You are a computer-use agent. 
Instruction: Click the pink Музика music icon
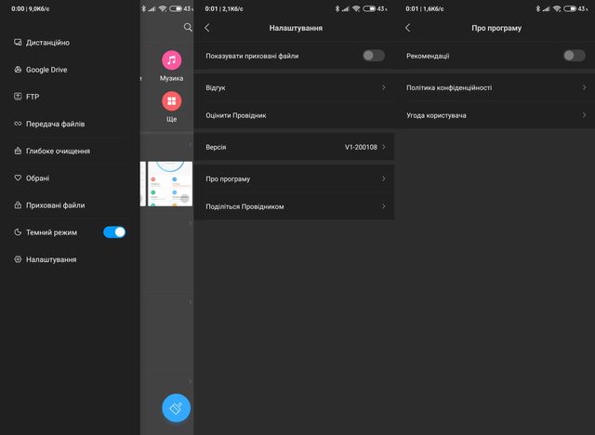171,60
